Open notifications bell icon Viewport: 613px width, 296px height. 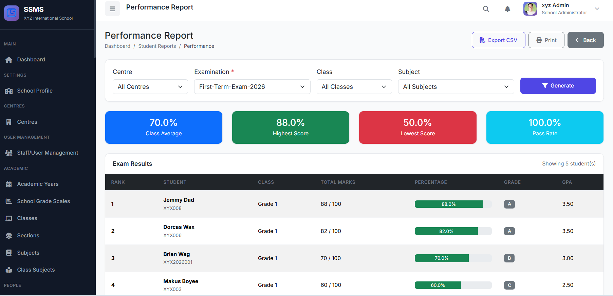pos(507,9)
